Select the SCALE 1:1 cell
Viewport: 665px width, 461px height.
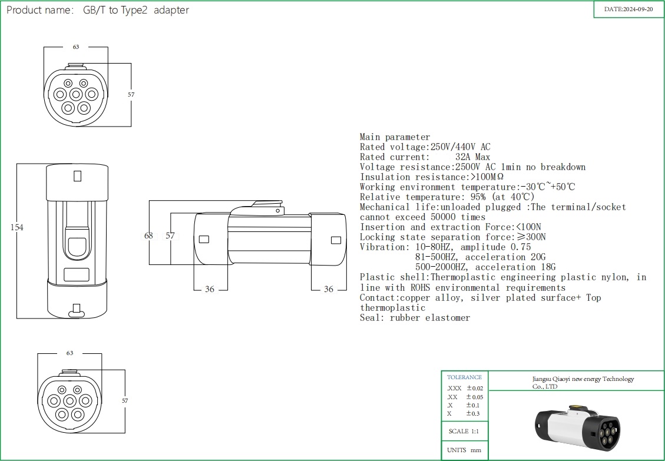click(x=465, y=431)
